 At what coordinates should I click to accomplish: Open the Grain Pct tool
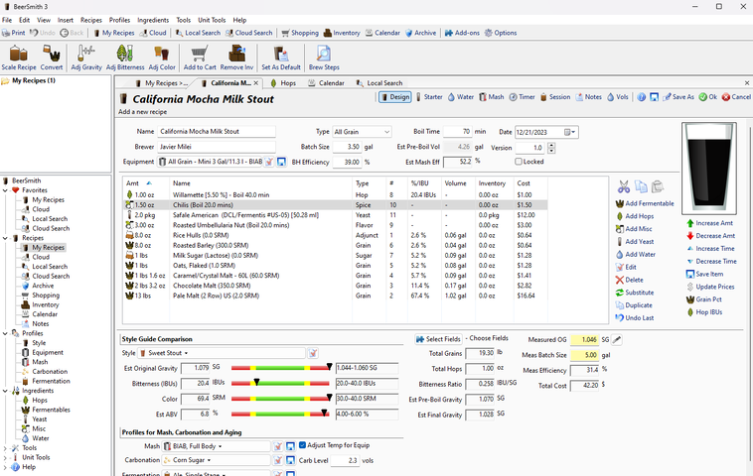coord(704,299)
